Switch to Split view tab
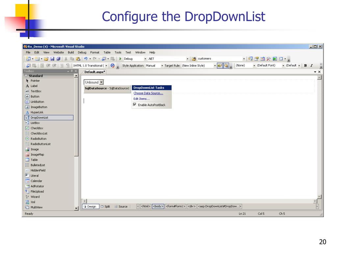 point(105,206)
